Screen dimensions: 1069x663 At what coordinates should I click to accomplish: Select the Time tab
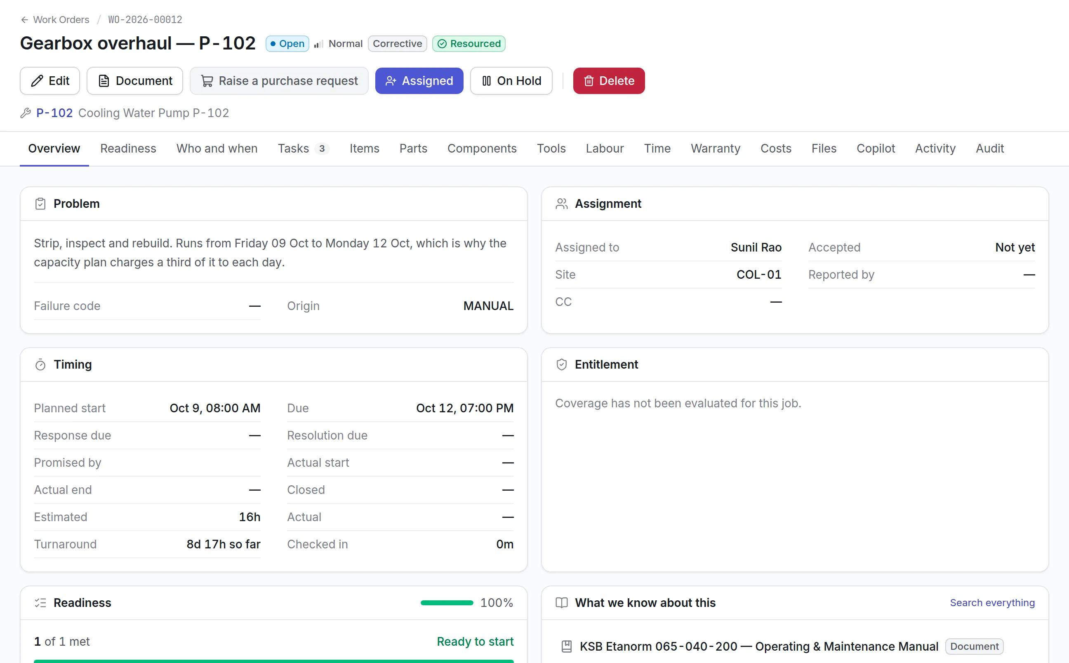[657, 149]
